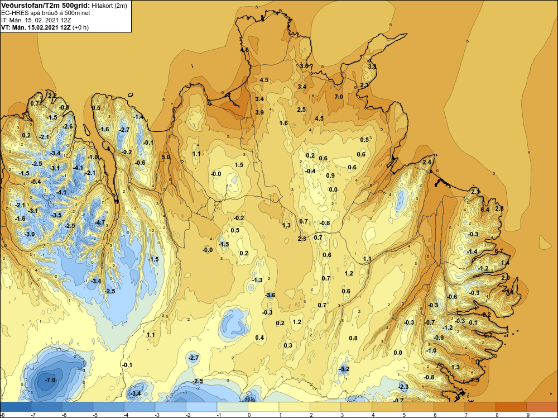Select the legend swatch between 2 and 3
558x418 pixels.
[x=325, y=407]
